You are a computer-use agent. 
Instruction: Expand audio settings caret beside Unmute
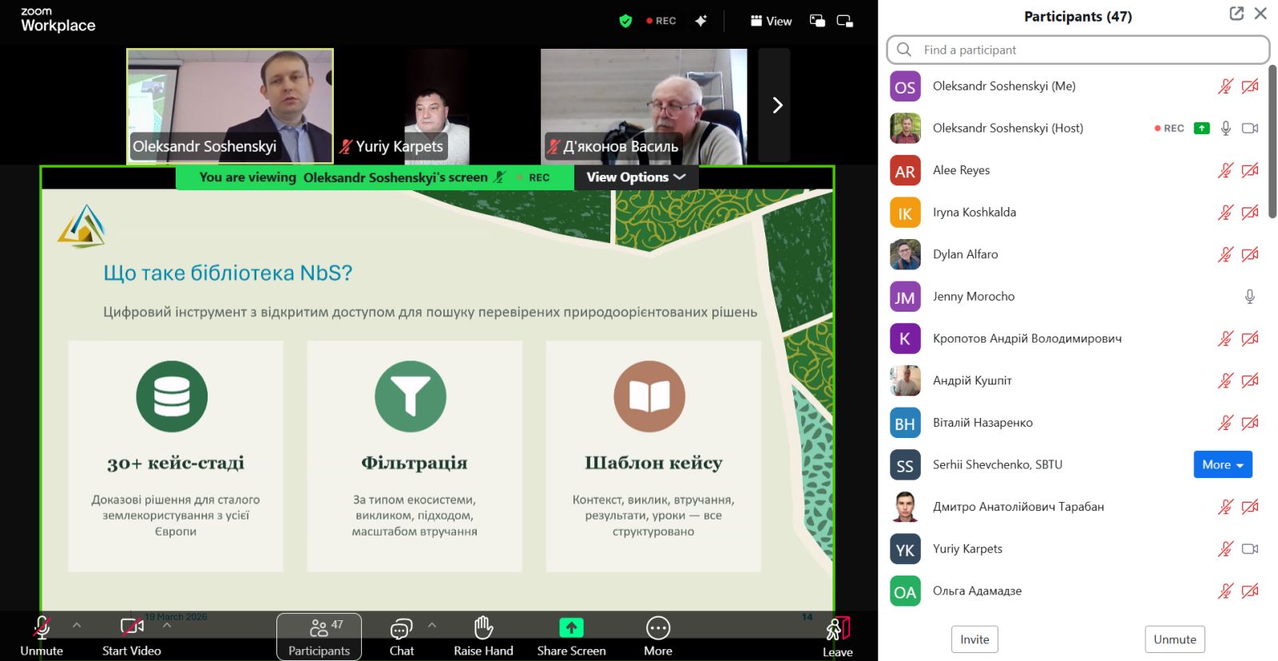pos(77,625)
